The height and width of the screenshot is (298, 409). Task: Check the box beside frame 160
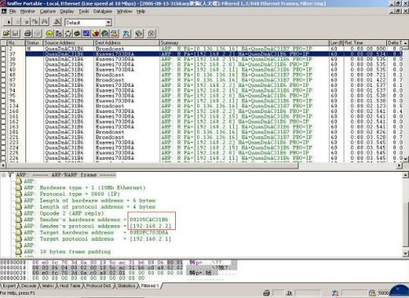3,111
